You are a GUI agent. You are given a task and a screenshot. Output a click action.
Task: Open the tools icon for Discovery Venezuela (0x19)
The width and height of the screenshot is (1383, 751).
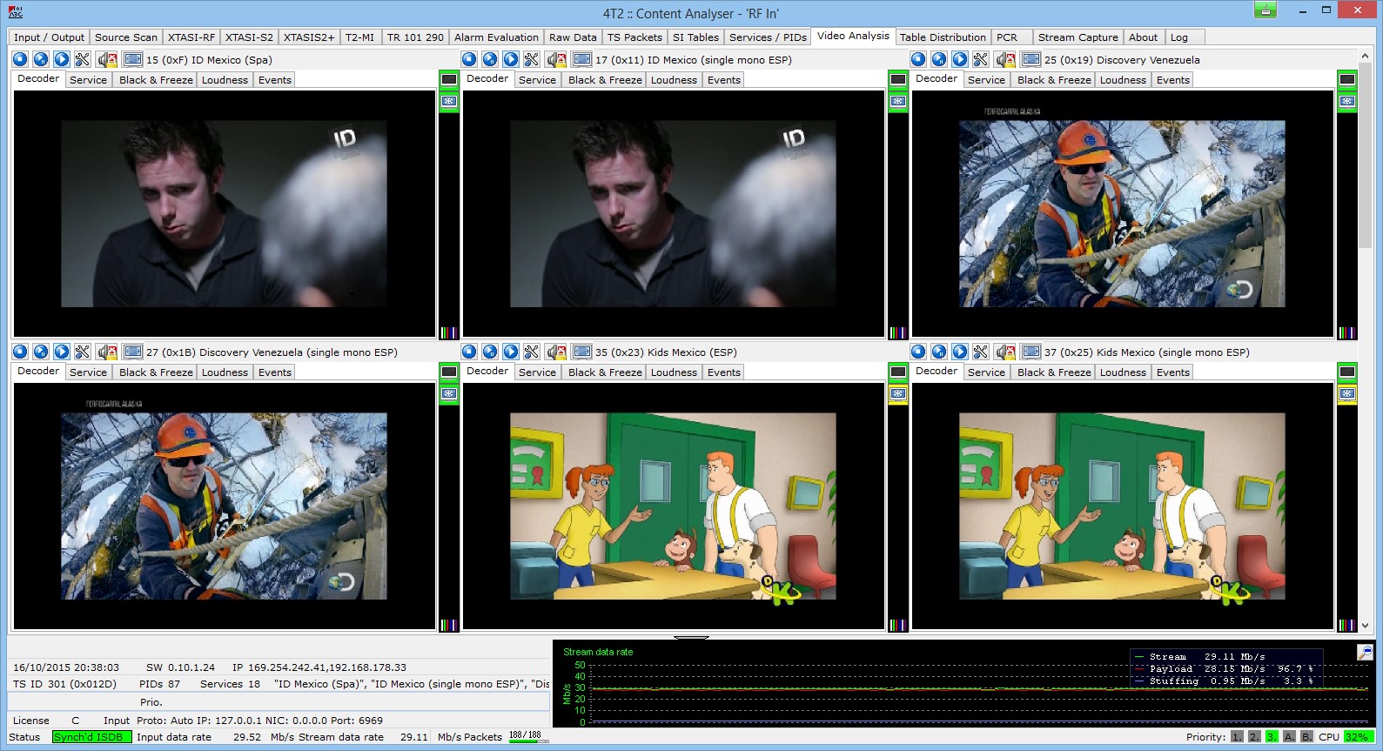pyautogui.click(x=981, y=59)
